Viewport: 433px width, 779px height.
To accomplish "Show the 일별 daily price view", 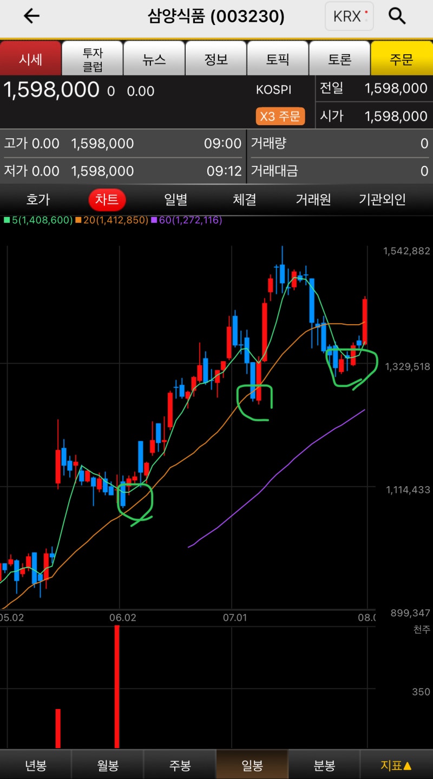I will click(176, 199).
